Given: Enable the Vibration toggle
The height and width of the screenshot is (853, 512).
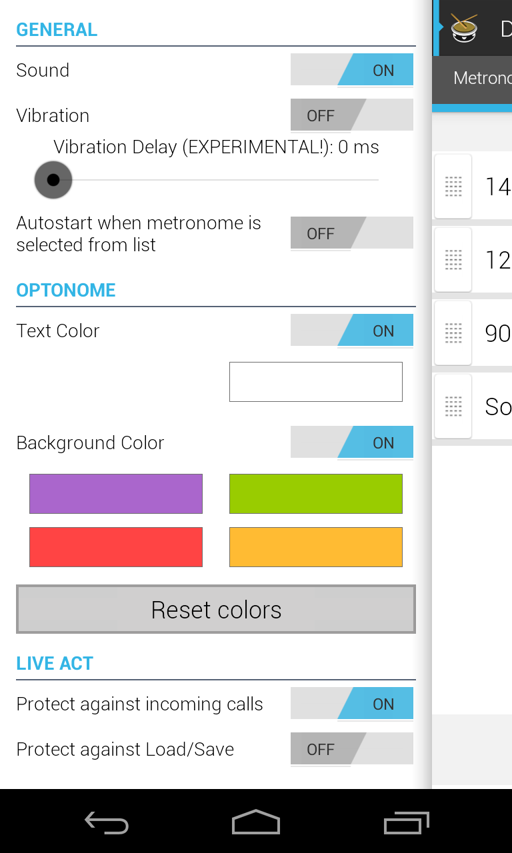Looking at the screenshot, I should [x=352, y=115].
